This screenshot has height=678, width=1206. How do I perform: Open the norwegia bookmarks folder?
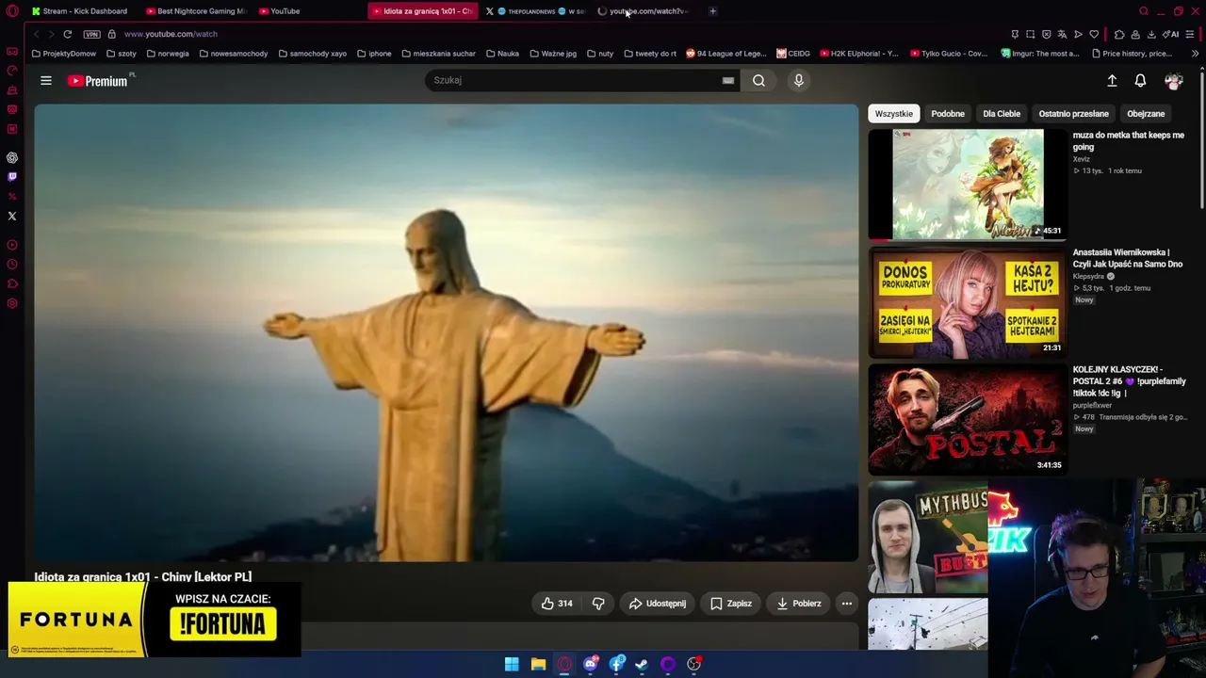click(x=168, y=54)
